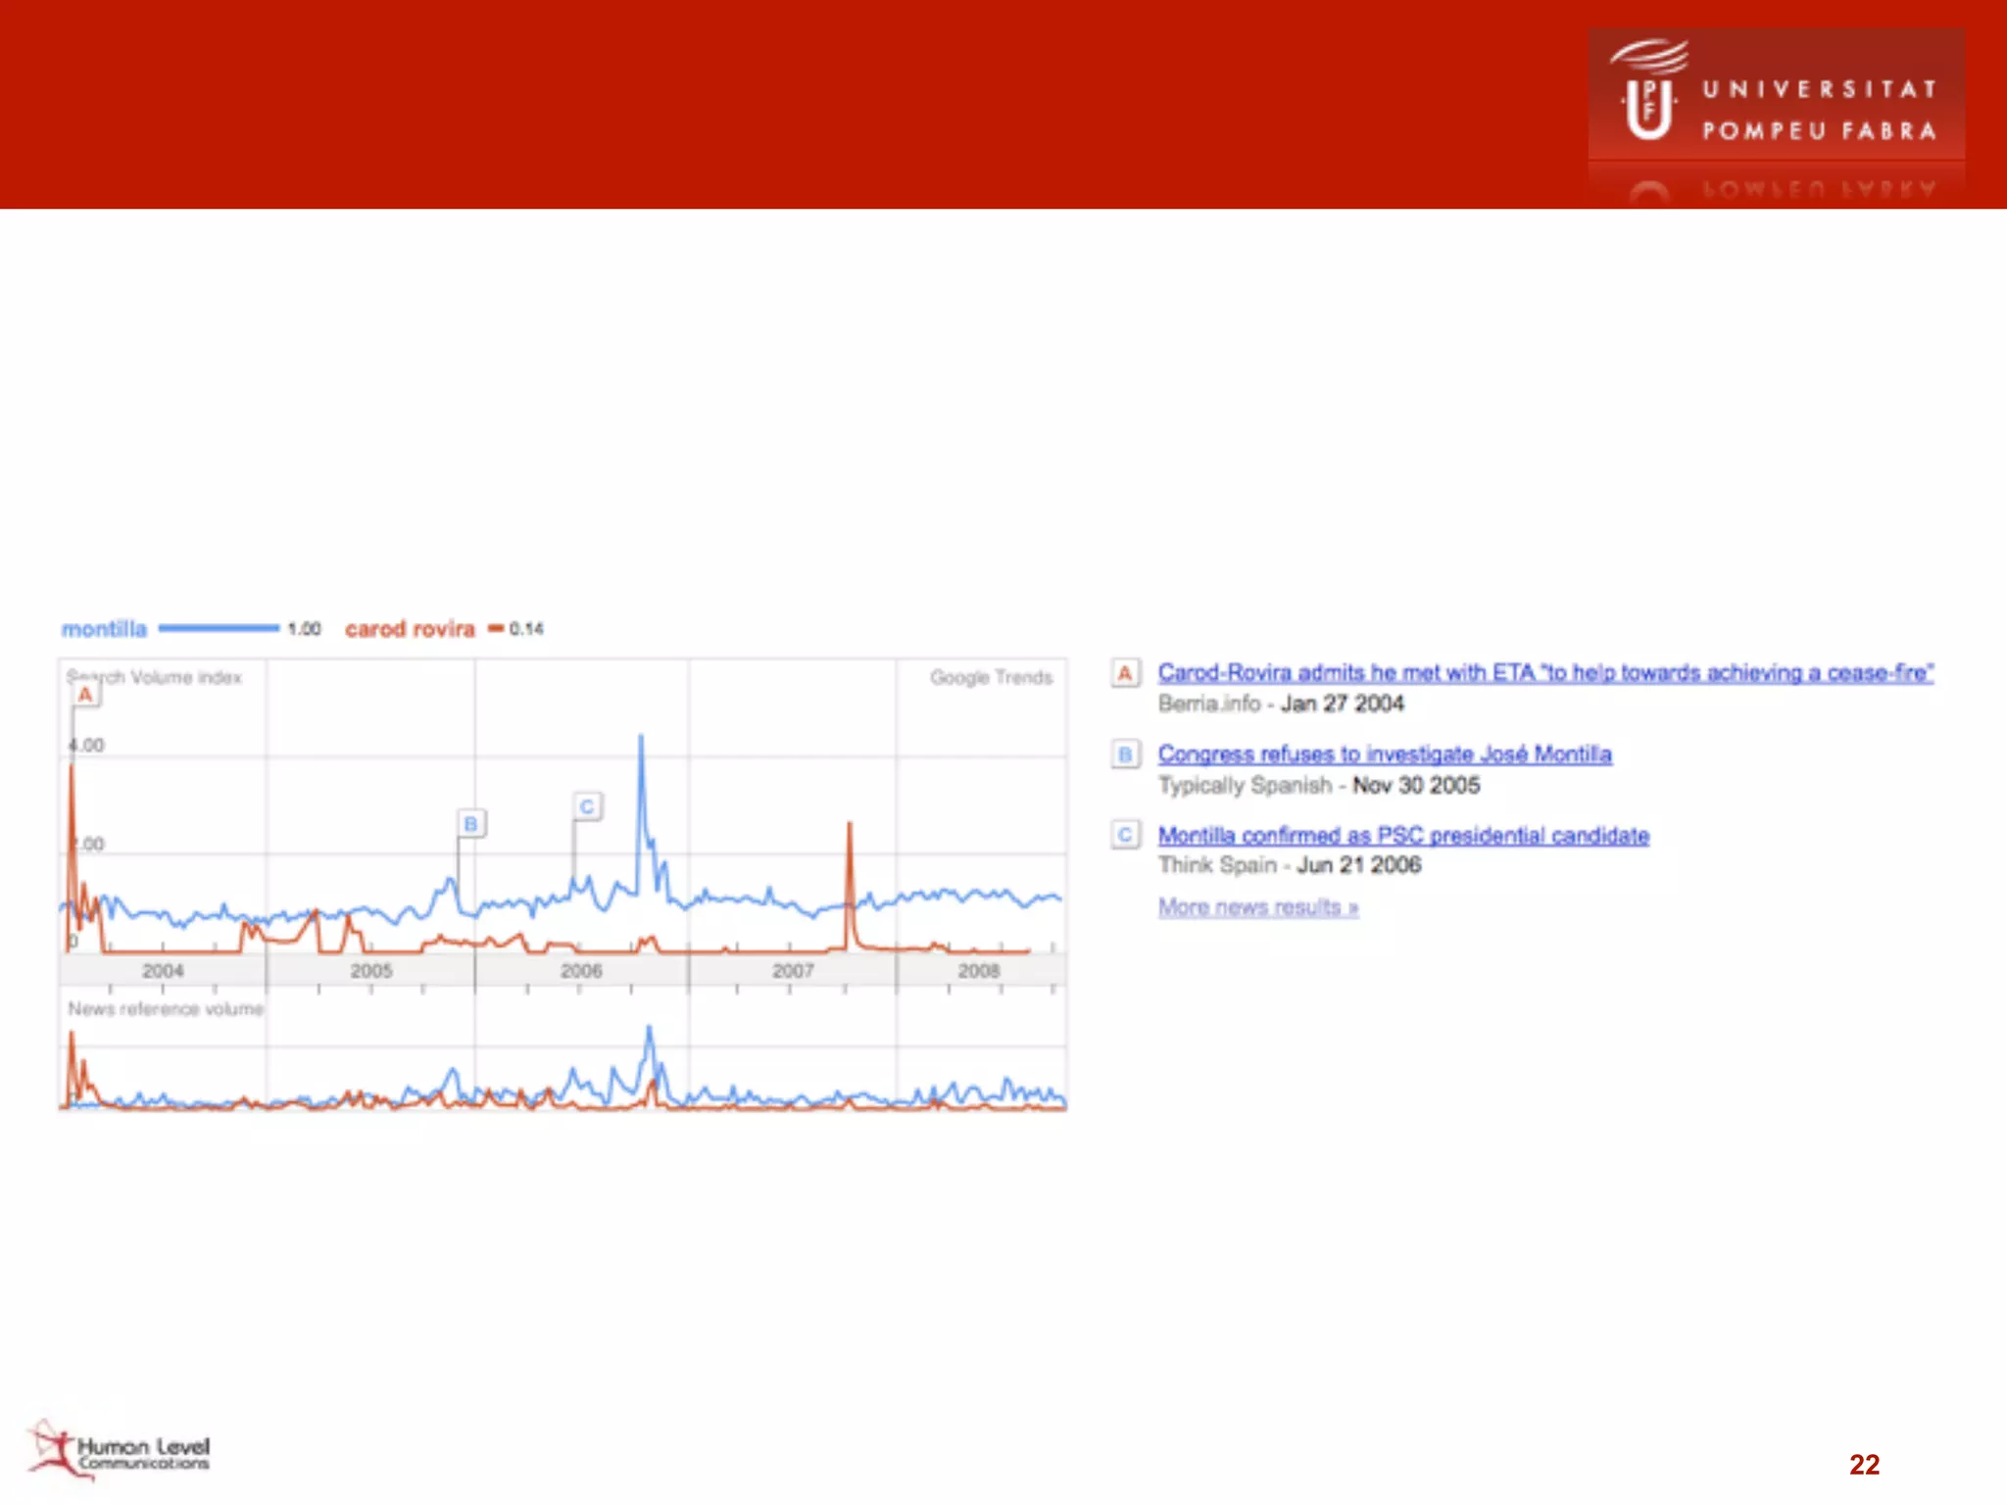The height and width of the screenshot is (1505, 2007).
Task: Click the blue C icon beside Montilla headline
Action: pos(1125,835)
